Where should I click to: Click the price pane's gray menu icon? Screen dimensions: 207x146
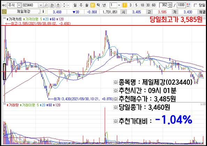(5, 18)
